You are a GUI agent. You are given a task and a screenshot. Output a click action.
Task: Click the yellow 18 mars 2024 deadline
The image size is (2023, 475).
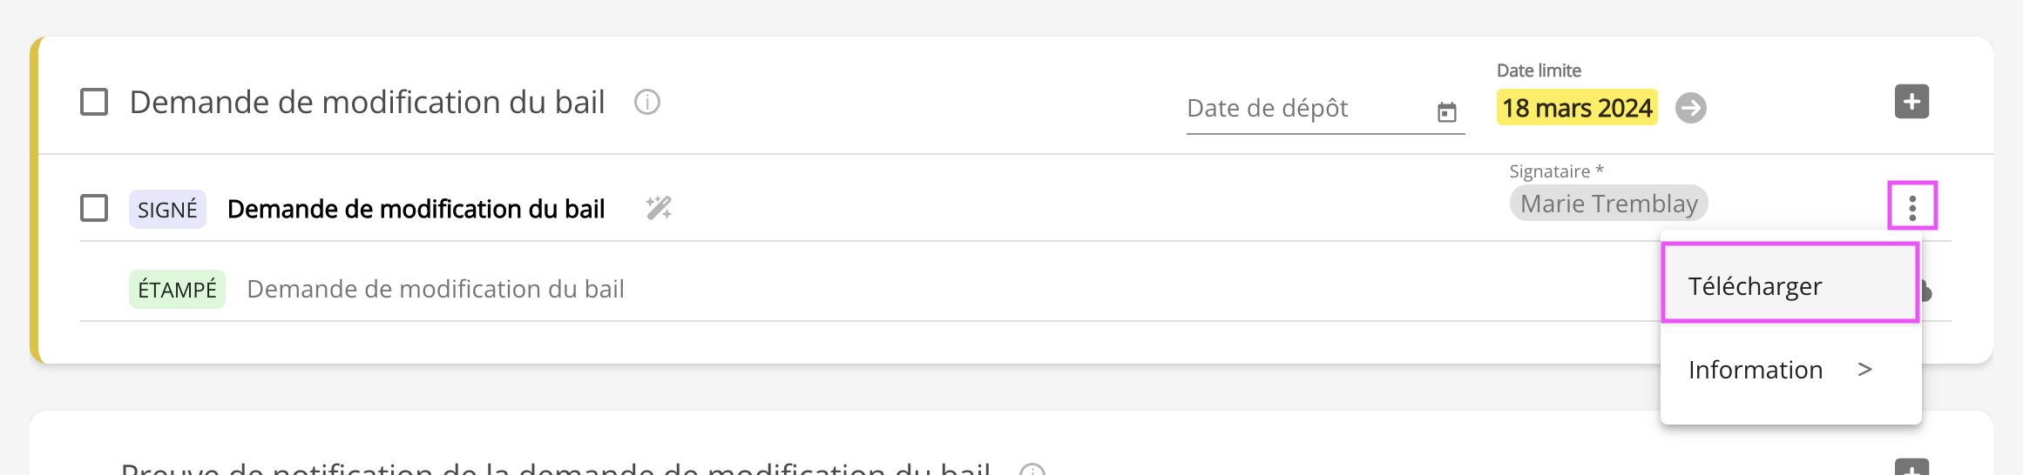click(x=1576, y=108)
